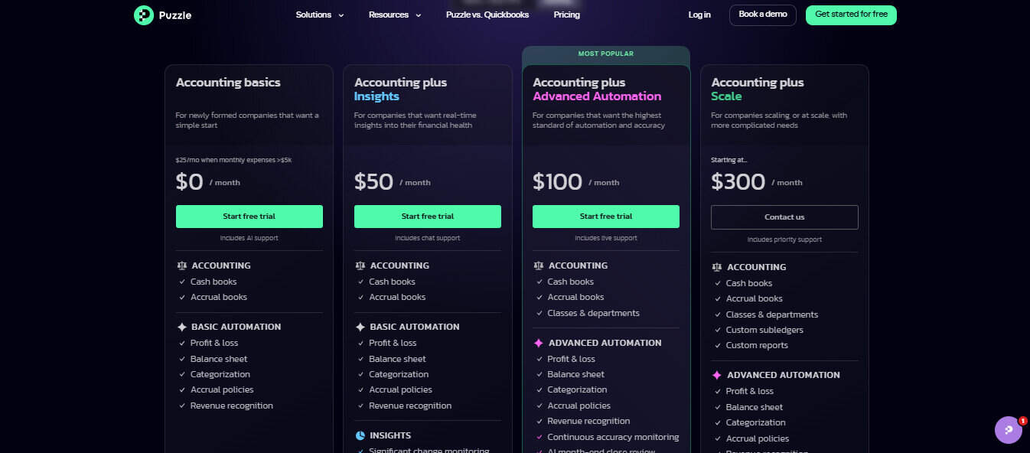Open Puzzle vs. Quickbooks page
1030x453 pixels.
pyautogui.click(x=487, y=15)
